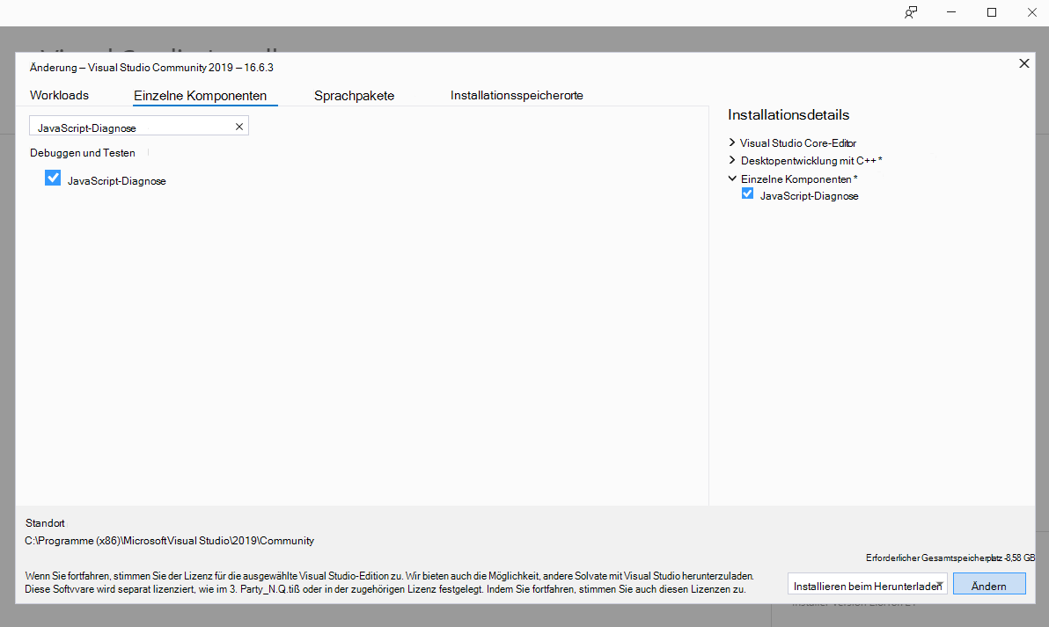Switch to the Workloads tab
The image size is (1049, 627).
(59, 95)
